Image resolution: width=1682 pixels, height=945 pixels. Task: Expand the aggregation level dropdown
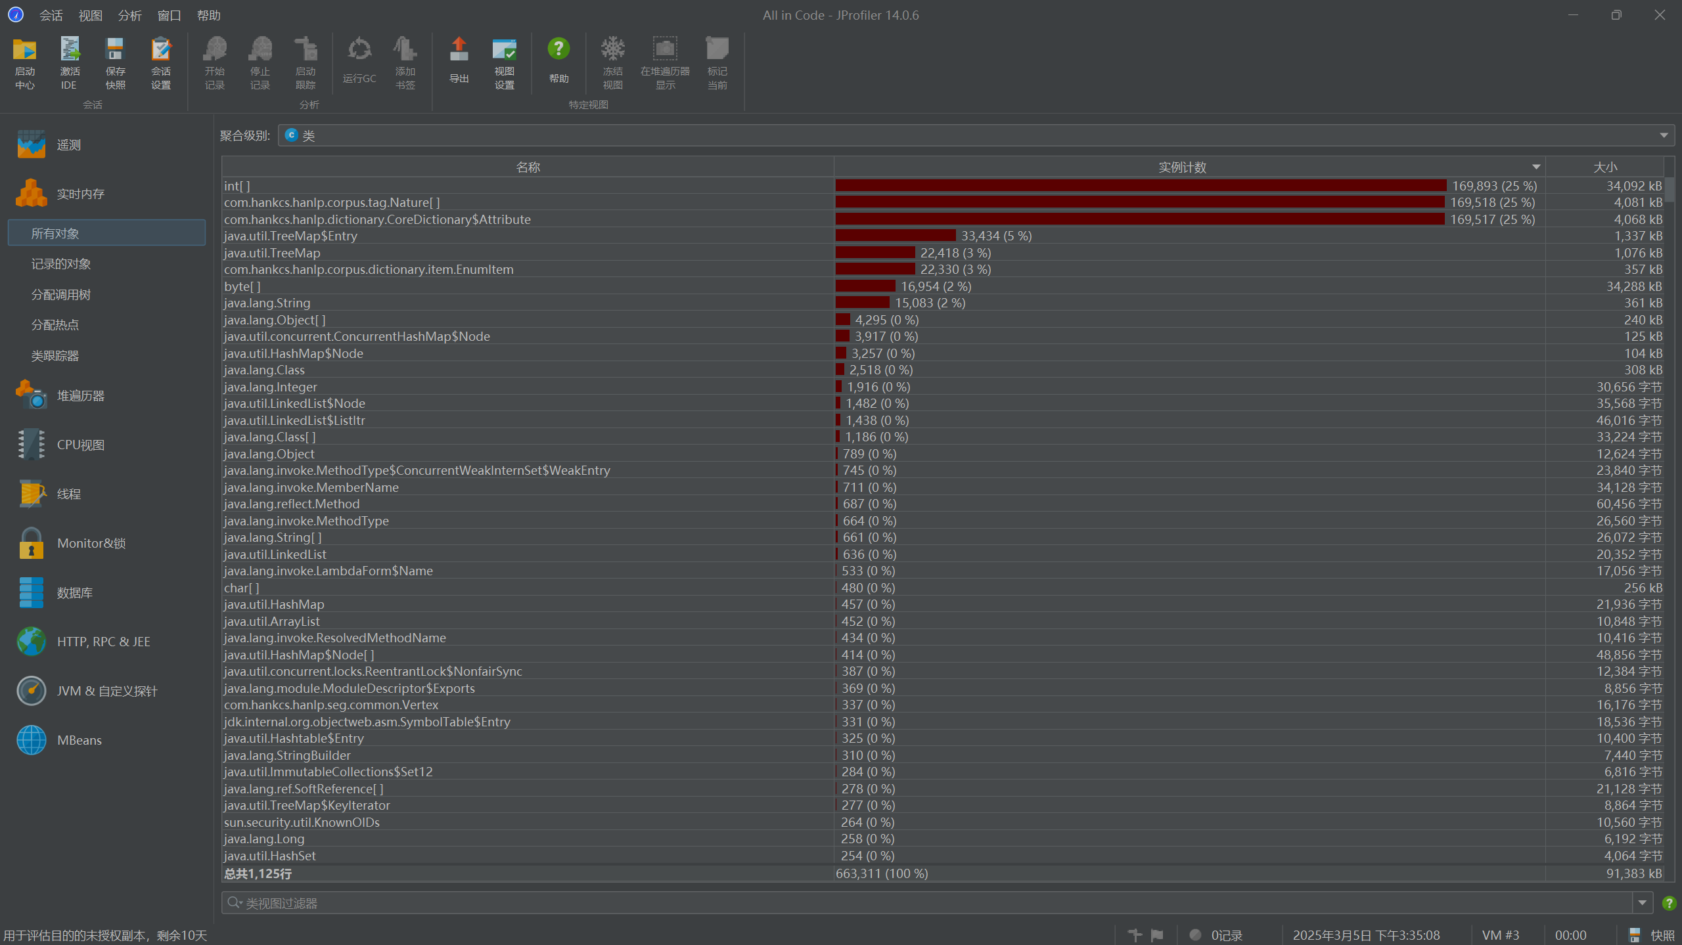1663,135
